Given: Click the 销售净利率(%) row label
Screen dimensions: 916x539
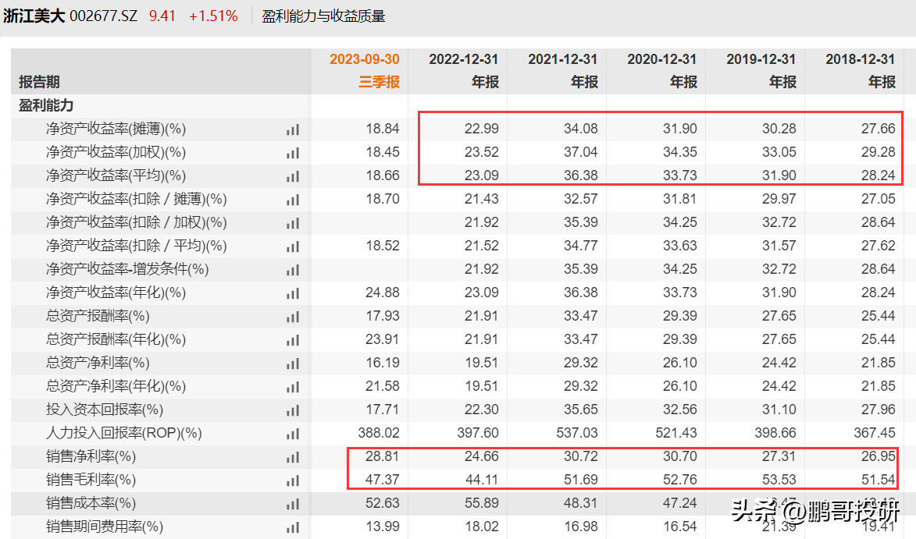Looking at the screenshot, I should (91, 456).
